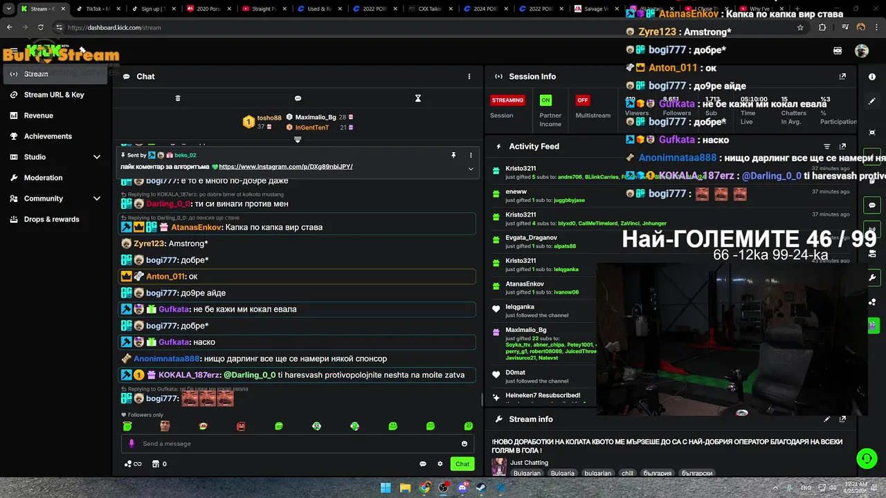Click InGentTenT in the gifters leaderboard

(x=312, y=128)
